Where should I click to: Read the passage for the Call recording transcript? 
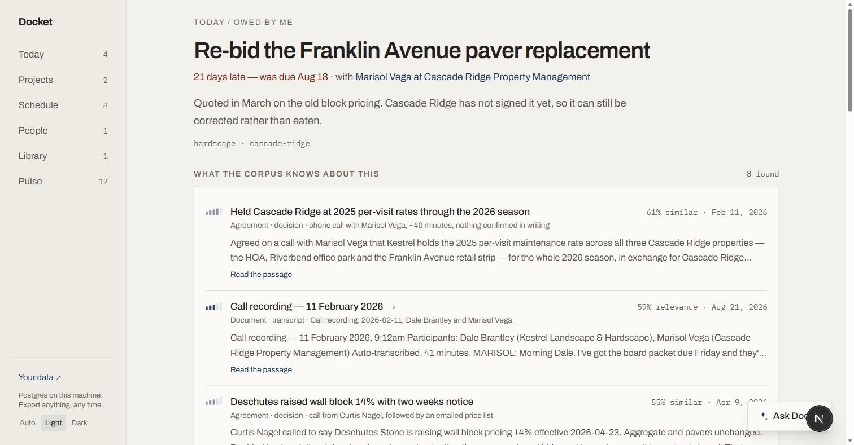pos(261,370)
